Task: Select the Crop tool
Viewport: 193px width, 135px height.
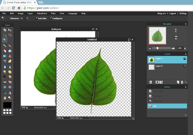Action: [x=5, y=30]
